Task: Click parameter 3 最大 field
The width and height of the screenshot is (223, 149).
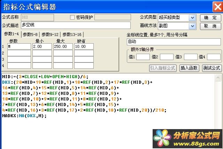Action: point(63,59)
